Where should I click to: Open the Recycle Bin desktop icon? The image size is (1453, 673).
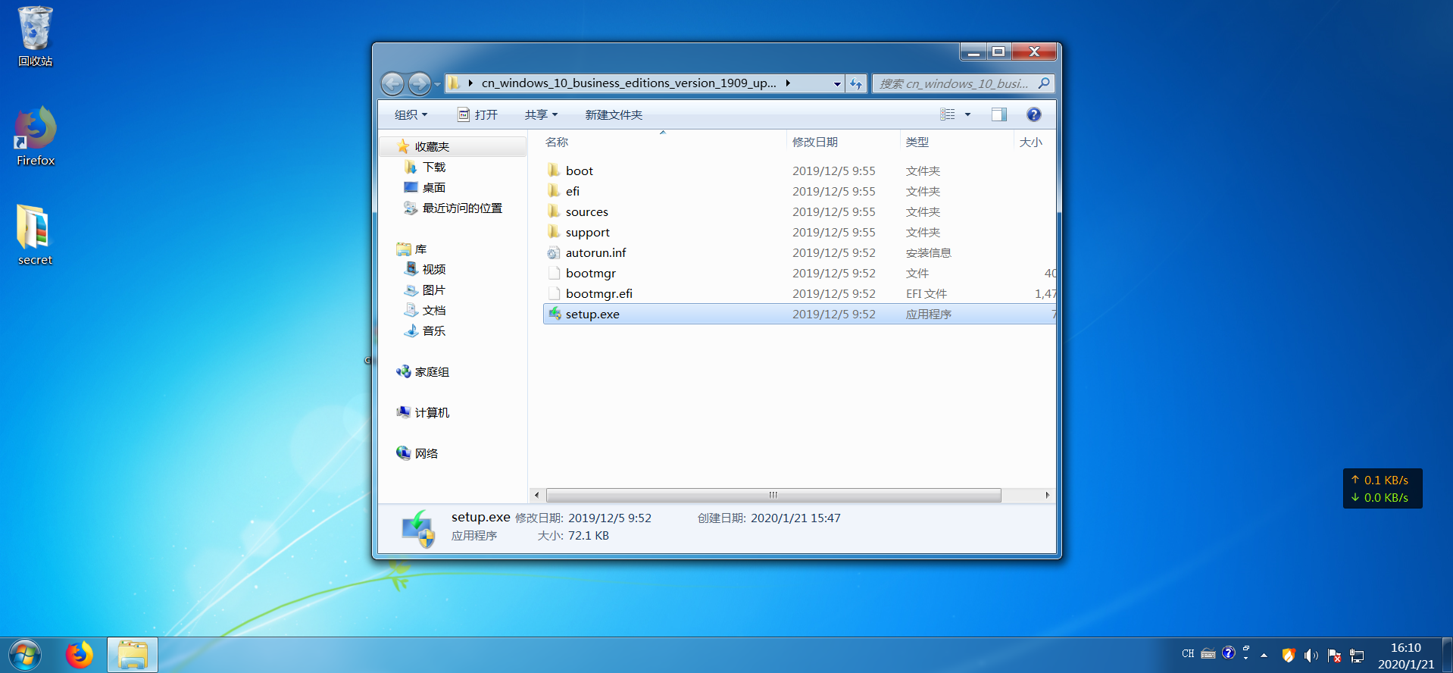point(35,36)
